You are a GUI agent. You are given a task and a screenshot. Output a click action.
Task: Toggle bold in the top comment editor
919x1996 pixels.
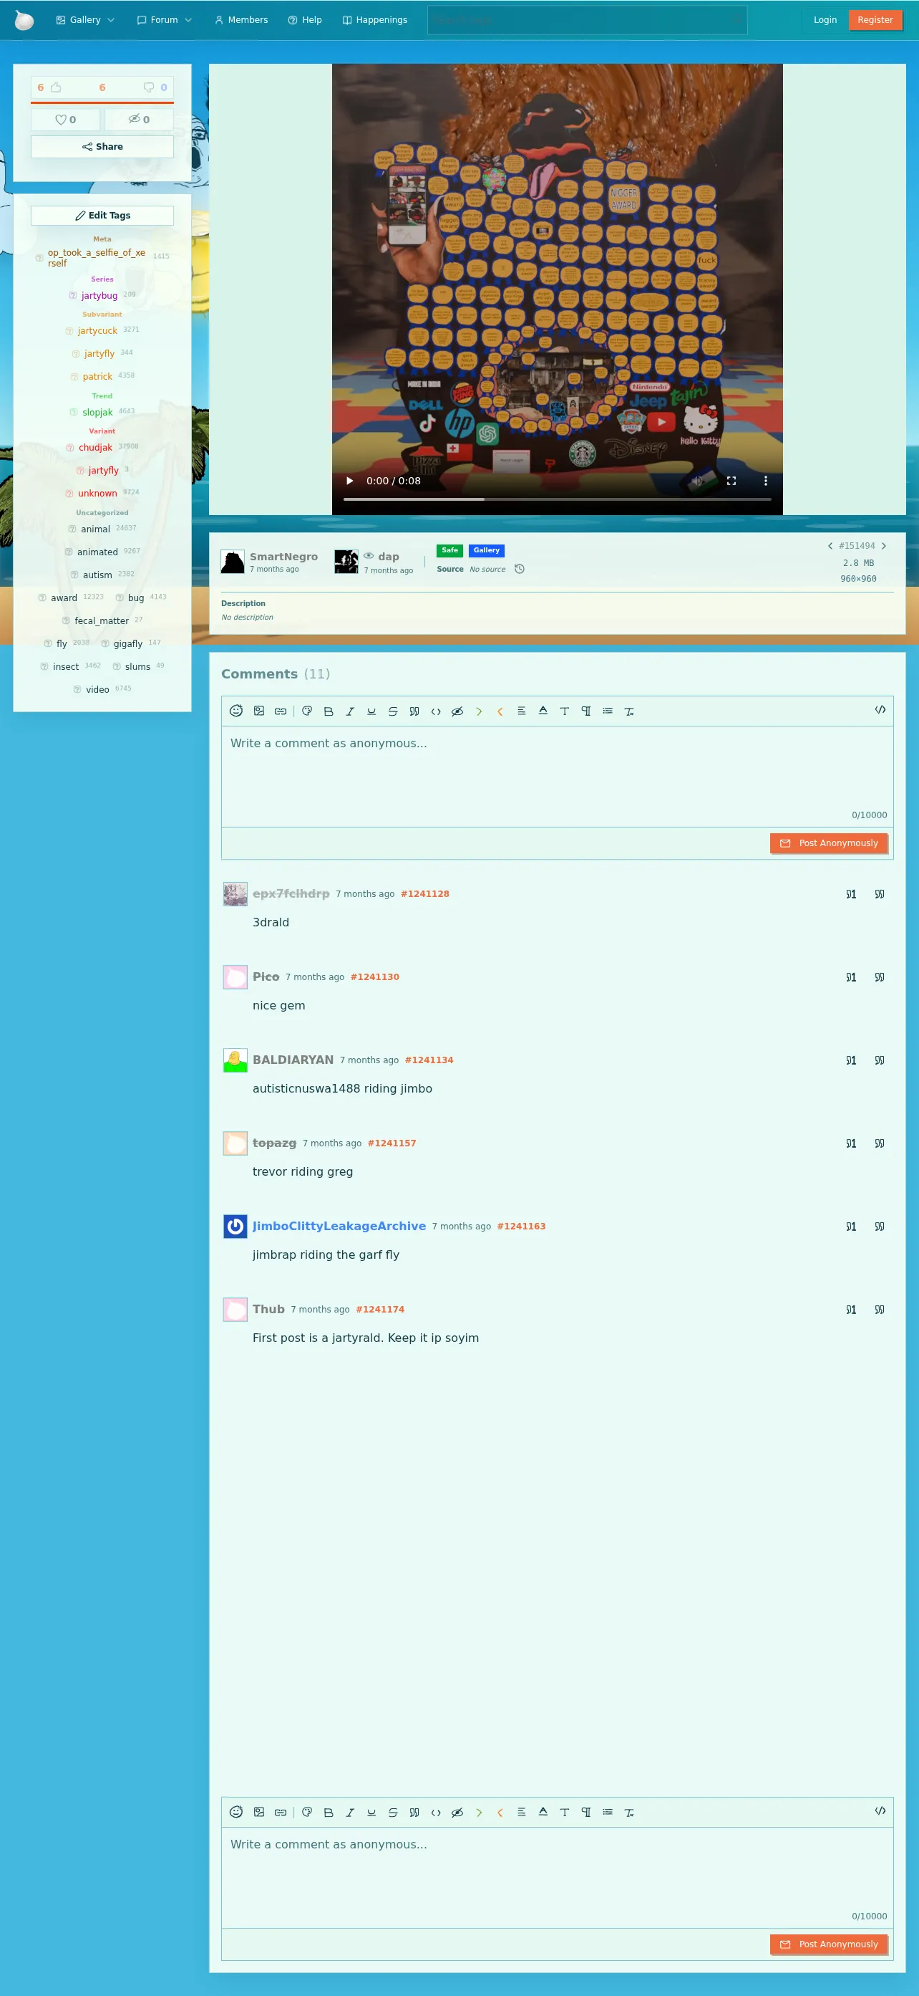[x=329, y=711]
